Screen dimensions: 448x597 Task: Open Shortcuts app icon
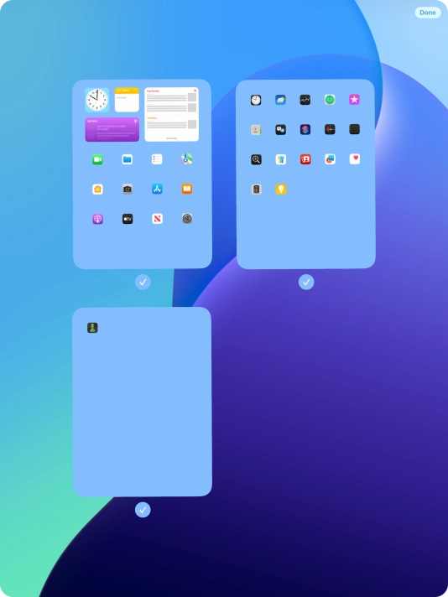[x=305, y=129]
